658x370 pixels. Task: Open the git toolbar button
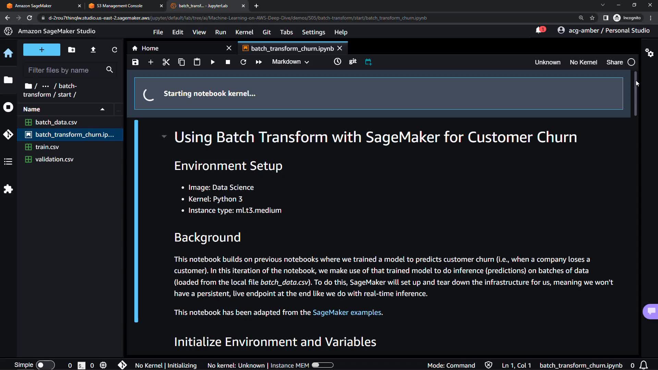(353, 61)
